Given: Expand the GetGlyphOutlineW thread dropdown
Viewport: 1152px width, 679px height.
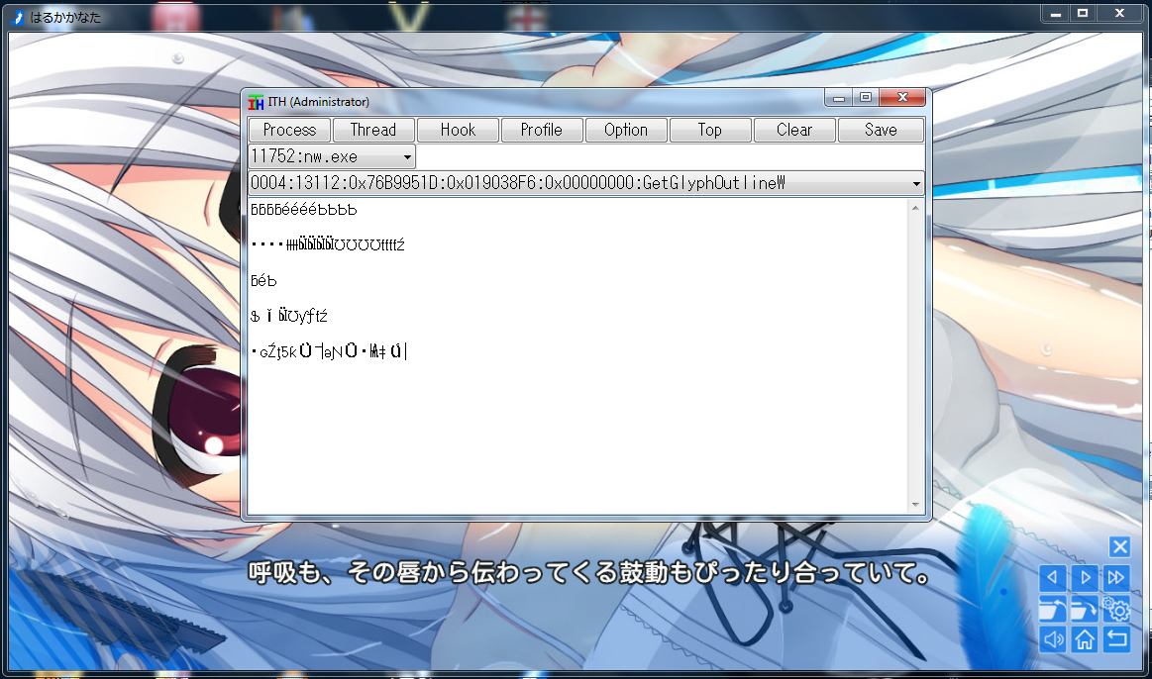Looking at the screenshot, I should tap(916, 183).
